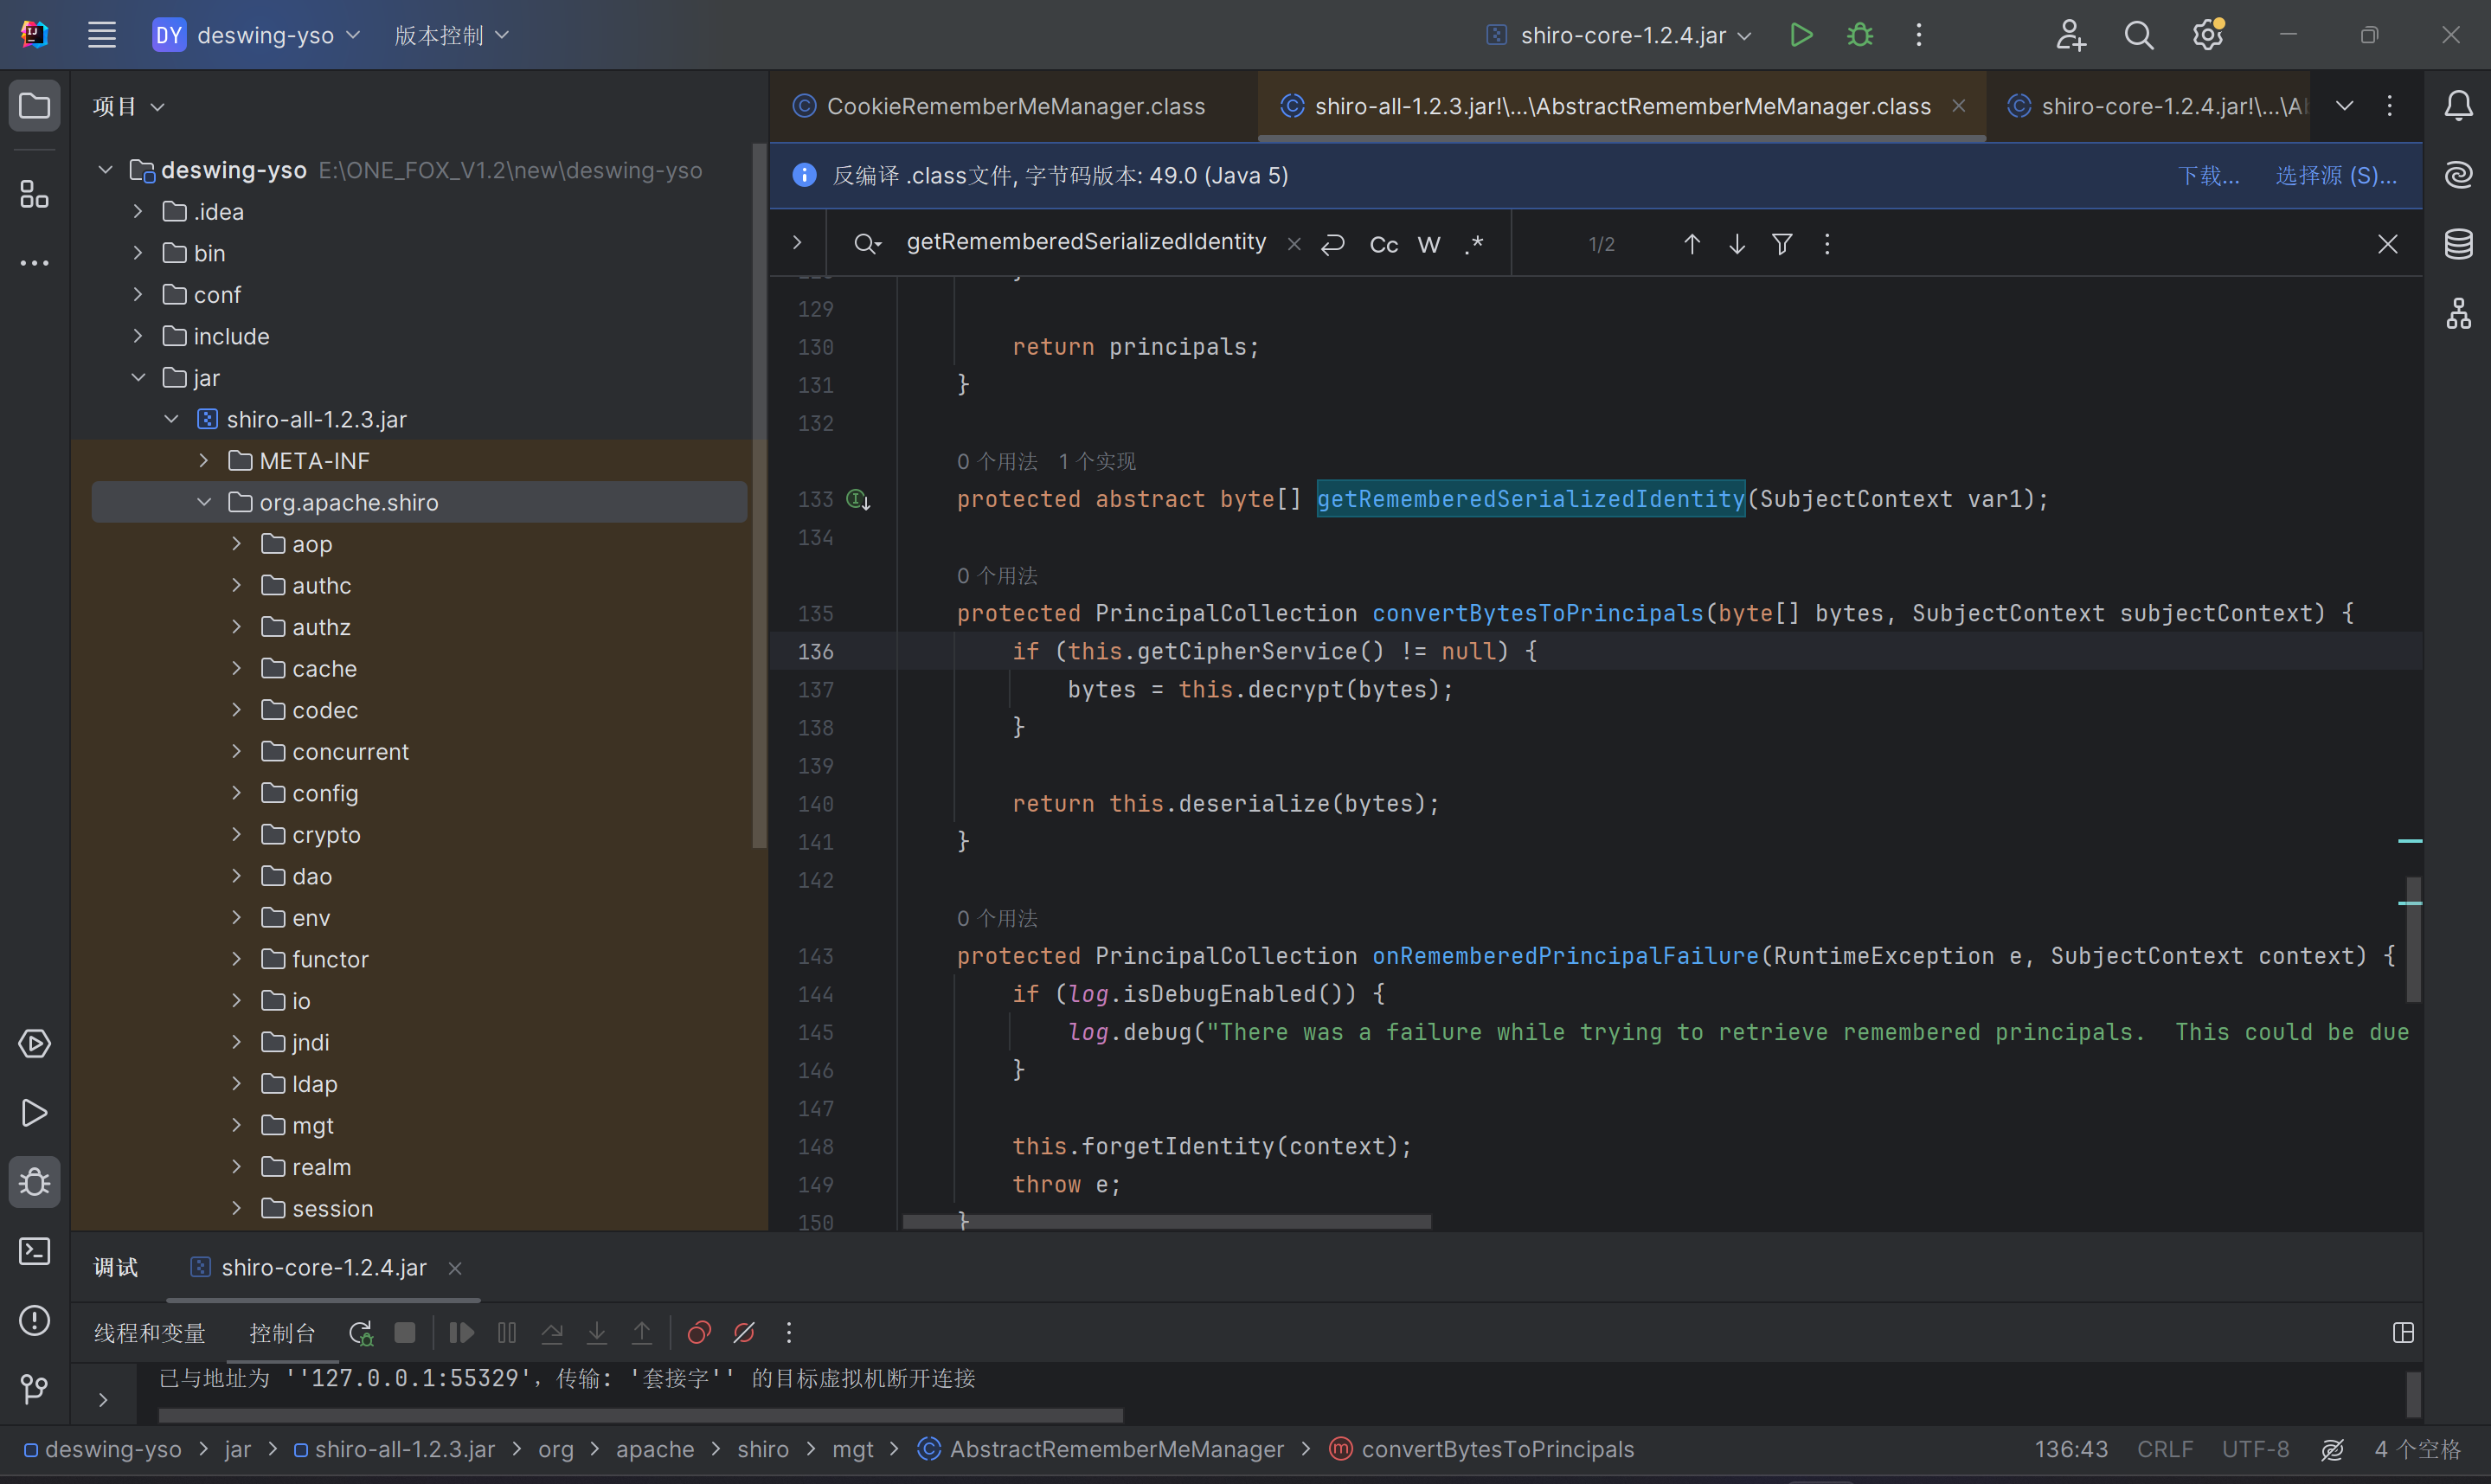This screenshot has width=2491, height=1484.
Task: Open the Debug tool window in left sidebar
Action: [x=35, y=1182]
